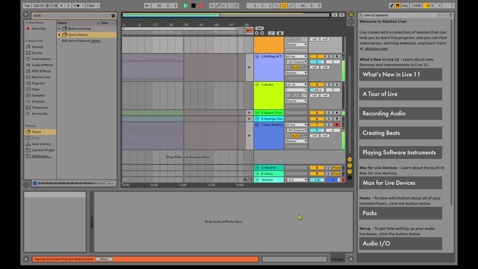Click Master pan blue control
This screenshot has width=478, height=269.
pos(333,180)
